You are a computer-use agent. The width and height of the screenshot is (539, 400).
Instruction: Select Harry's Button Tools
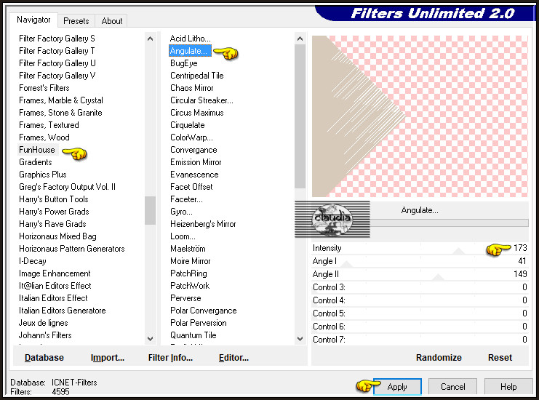pyautogui.click(x=54, y=199)
